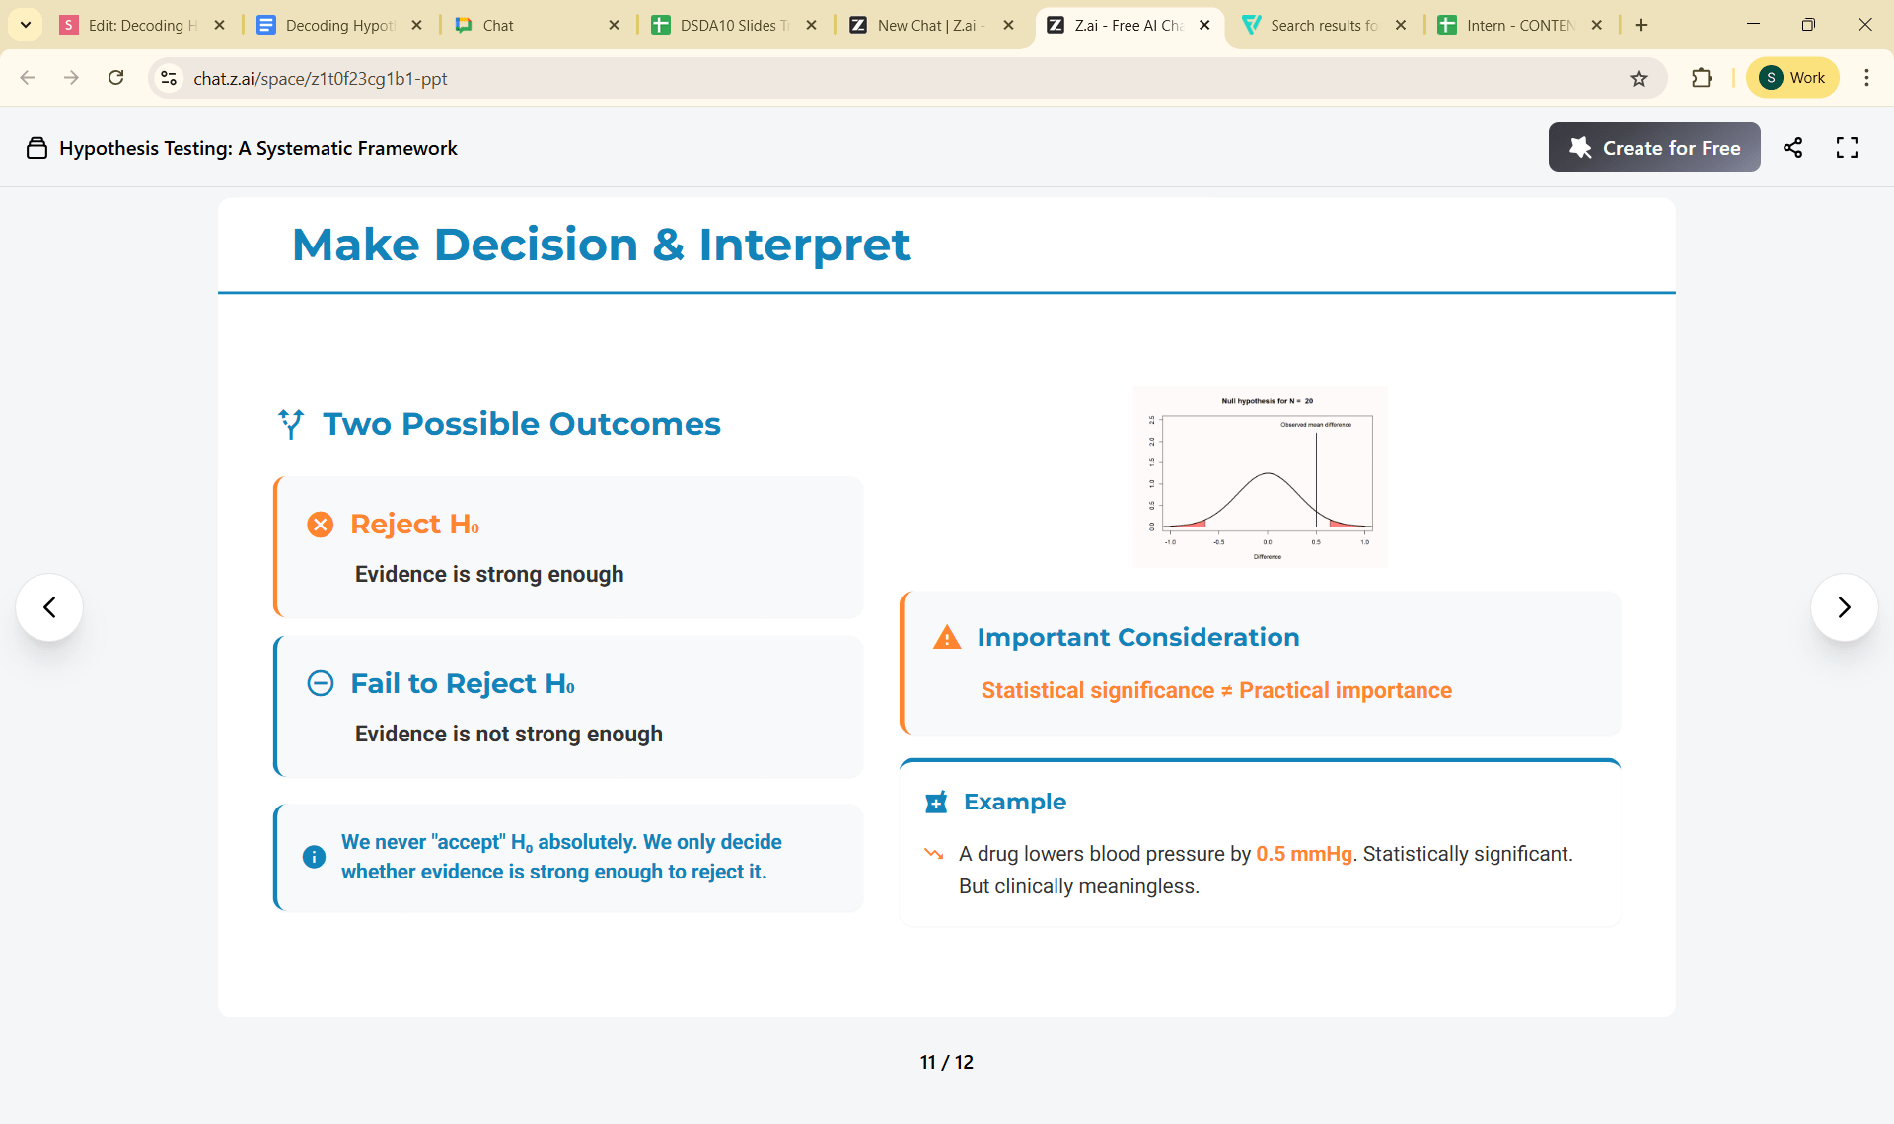Image resolution: width=1894 pixels, height=1124 pixels.
Task: View site information icon in address bar
Action: pyautogui.click(x=169, y=78)
